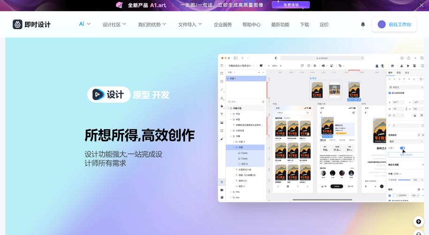Select the triangle polygon tool in demo toolbar
The image size is (429, 235).
(222, 98)
